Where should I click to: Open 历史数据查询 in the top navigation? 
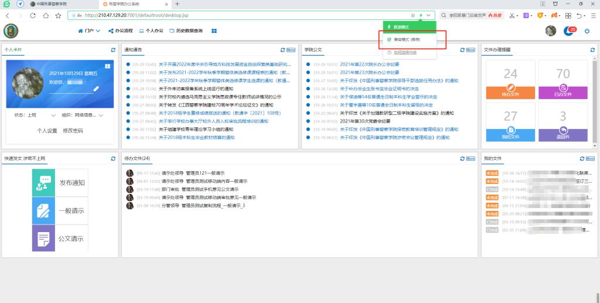click(186, 30)
